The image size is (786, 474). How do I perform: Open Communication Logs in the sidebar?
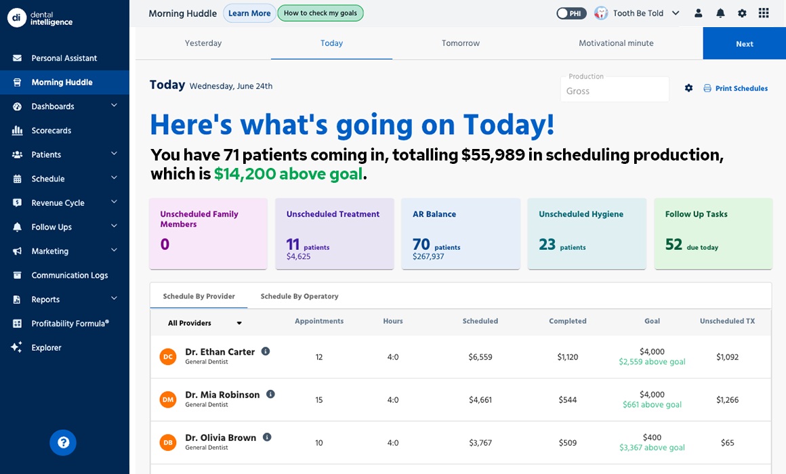tap(64, 275)
